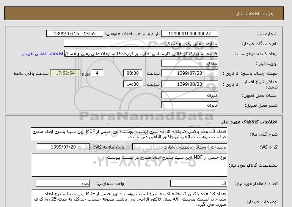Click delivery province field تهران

(x=189, y=95)
